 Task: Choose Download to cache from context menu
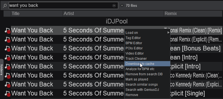tap(147, 64)
